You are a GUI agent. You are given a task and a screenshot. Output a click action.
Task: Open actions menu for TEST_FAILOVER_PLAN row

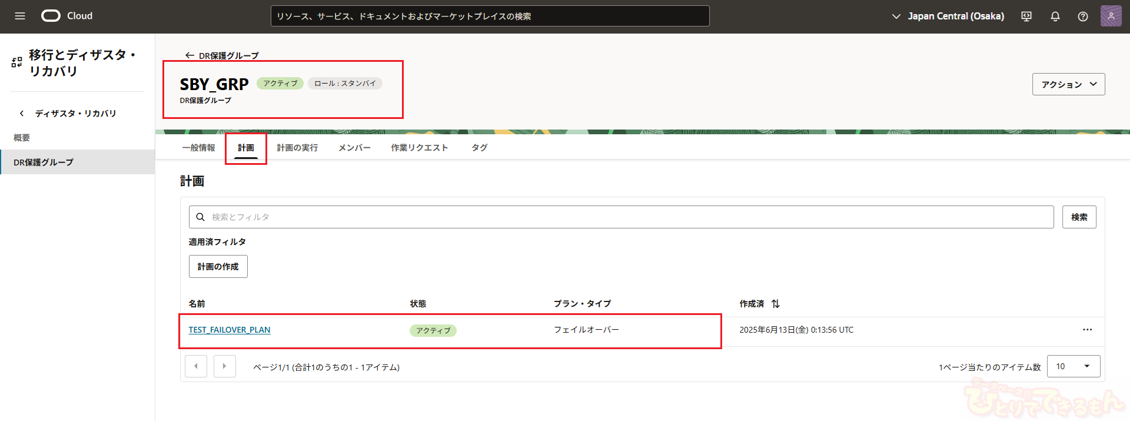(x=1087, y=330)
